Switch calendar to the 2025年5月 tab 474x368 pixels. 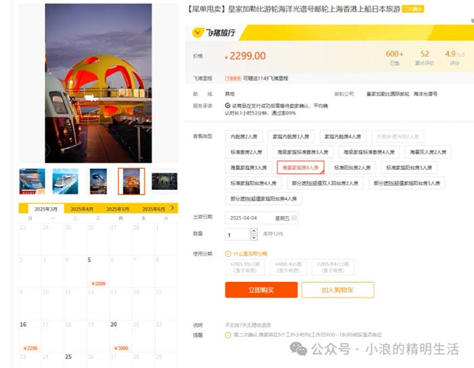point(118,209)
